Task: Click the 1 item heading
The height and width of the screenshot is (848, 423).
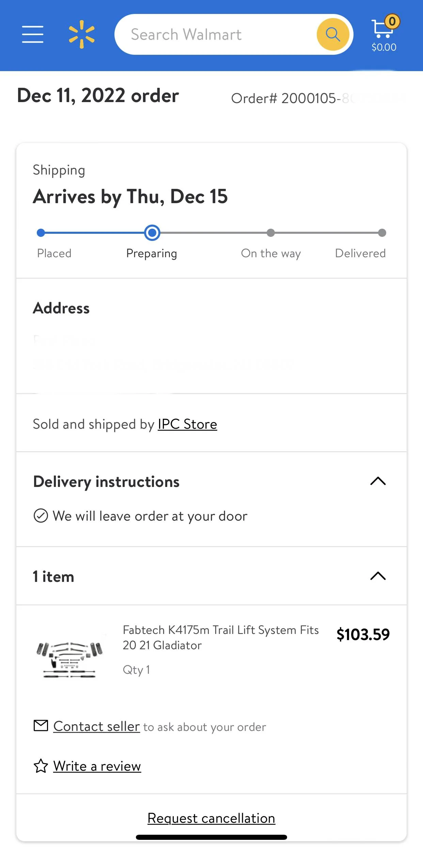Action: tap(53, 576)
